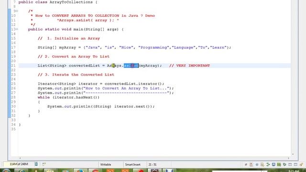Click class name ArrayToCollections on line 7

coord(71,2)
